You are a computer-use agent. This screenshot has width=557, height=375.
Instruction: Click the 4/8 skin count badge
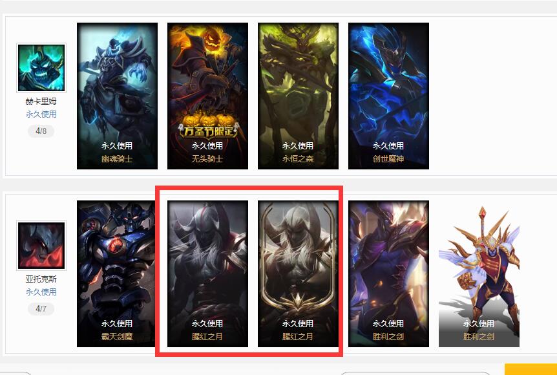tap(41, 131)
